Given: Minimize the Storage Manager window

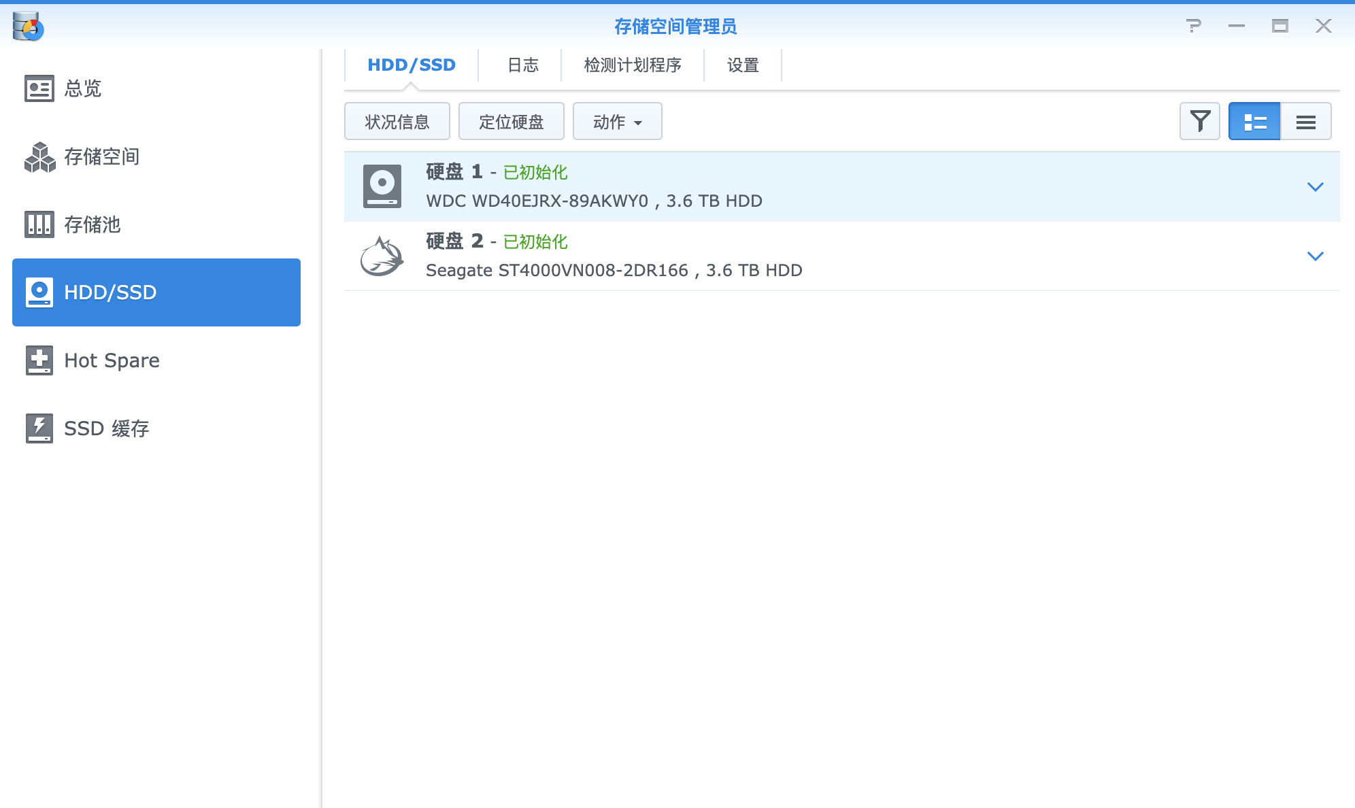Looking at the screenshot, I should [x=1237, y=26].
